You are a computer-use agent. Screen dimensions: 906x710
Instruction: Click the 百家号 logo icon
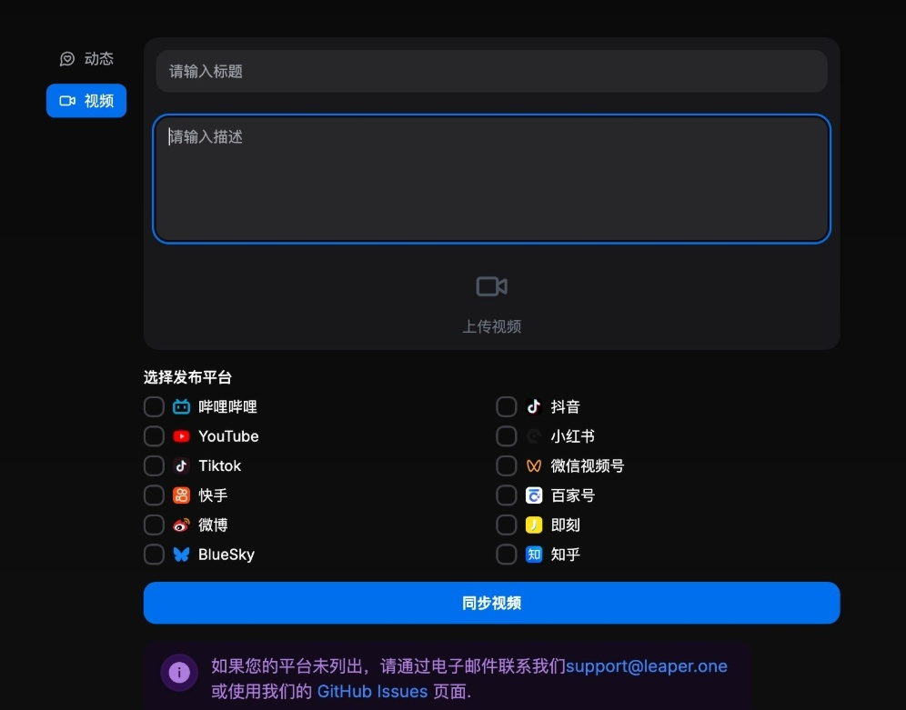[x=534, y=495]
